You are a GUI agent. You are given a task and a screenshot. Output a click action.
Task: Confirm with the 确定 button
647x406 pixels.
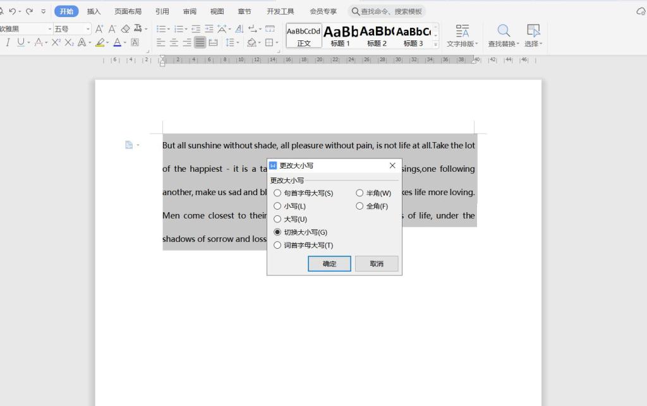pyautogui.click(x=329, y=263)
